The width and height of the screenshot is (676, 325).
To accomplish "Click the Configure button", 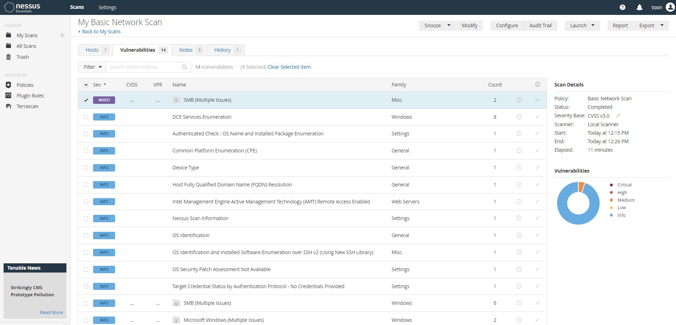I will (x=507, y=26).
